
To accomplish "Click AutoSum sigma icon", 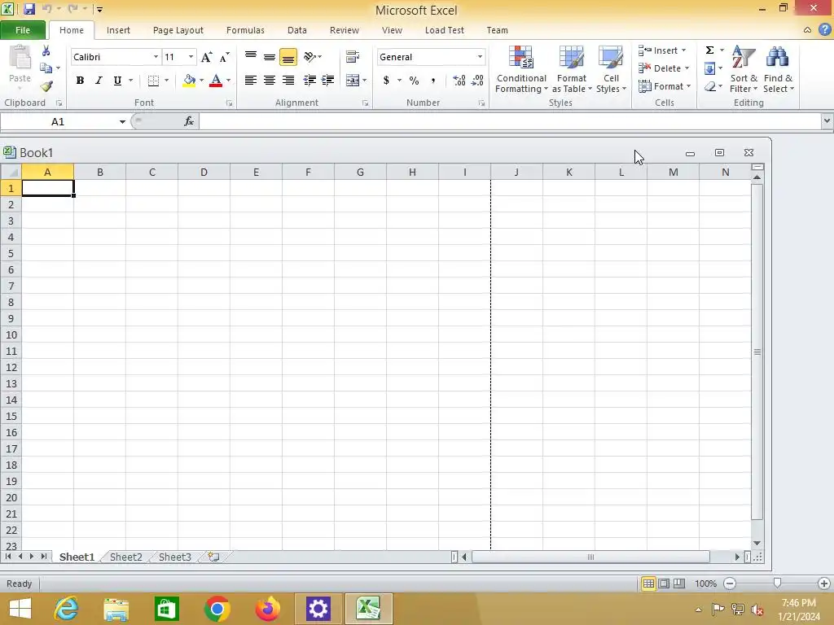I will 709,50.
